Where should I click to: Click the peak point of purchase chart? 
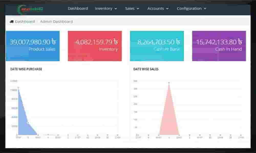pyautogui.click(x=18, y=88)
